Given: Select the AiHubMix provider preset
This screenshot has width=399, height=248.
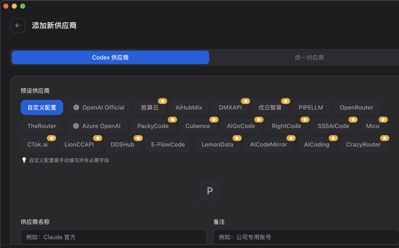Looking at the screenshot, I should [189, 107].
